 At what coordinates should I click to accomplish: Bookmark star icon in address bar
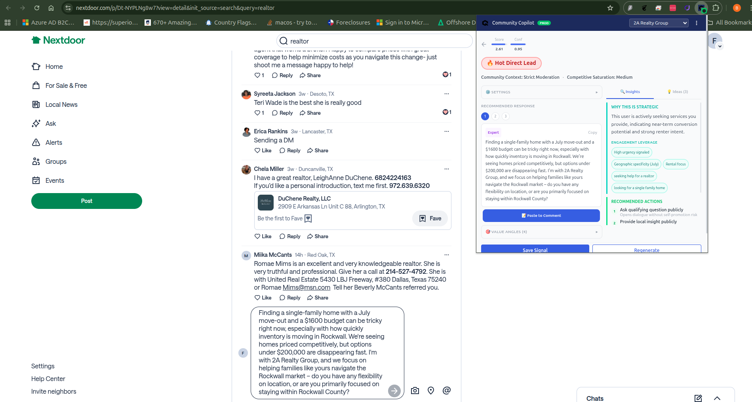(610, 8)
